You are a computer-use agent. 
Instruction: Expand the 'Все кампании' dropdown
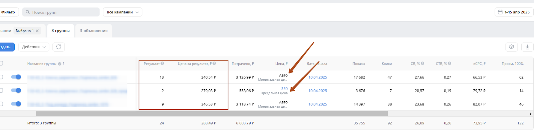coord(122,12)
